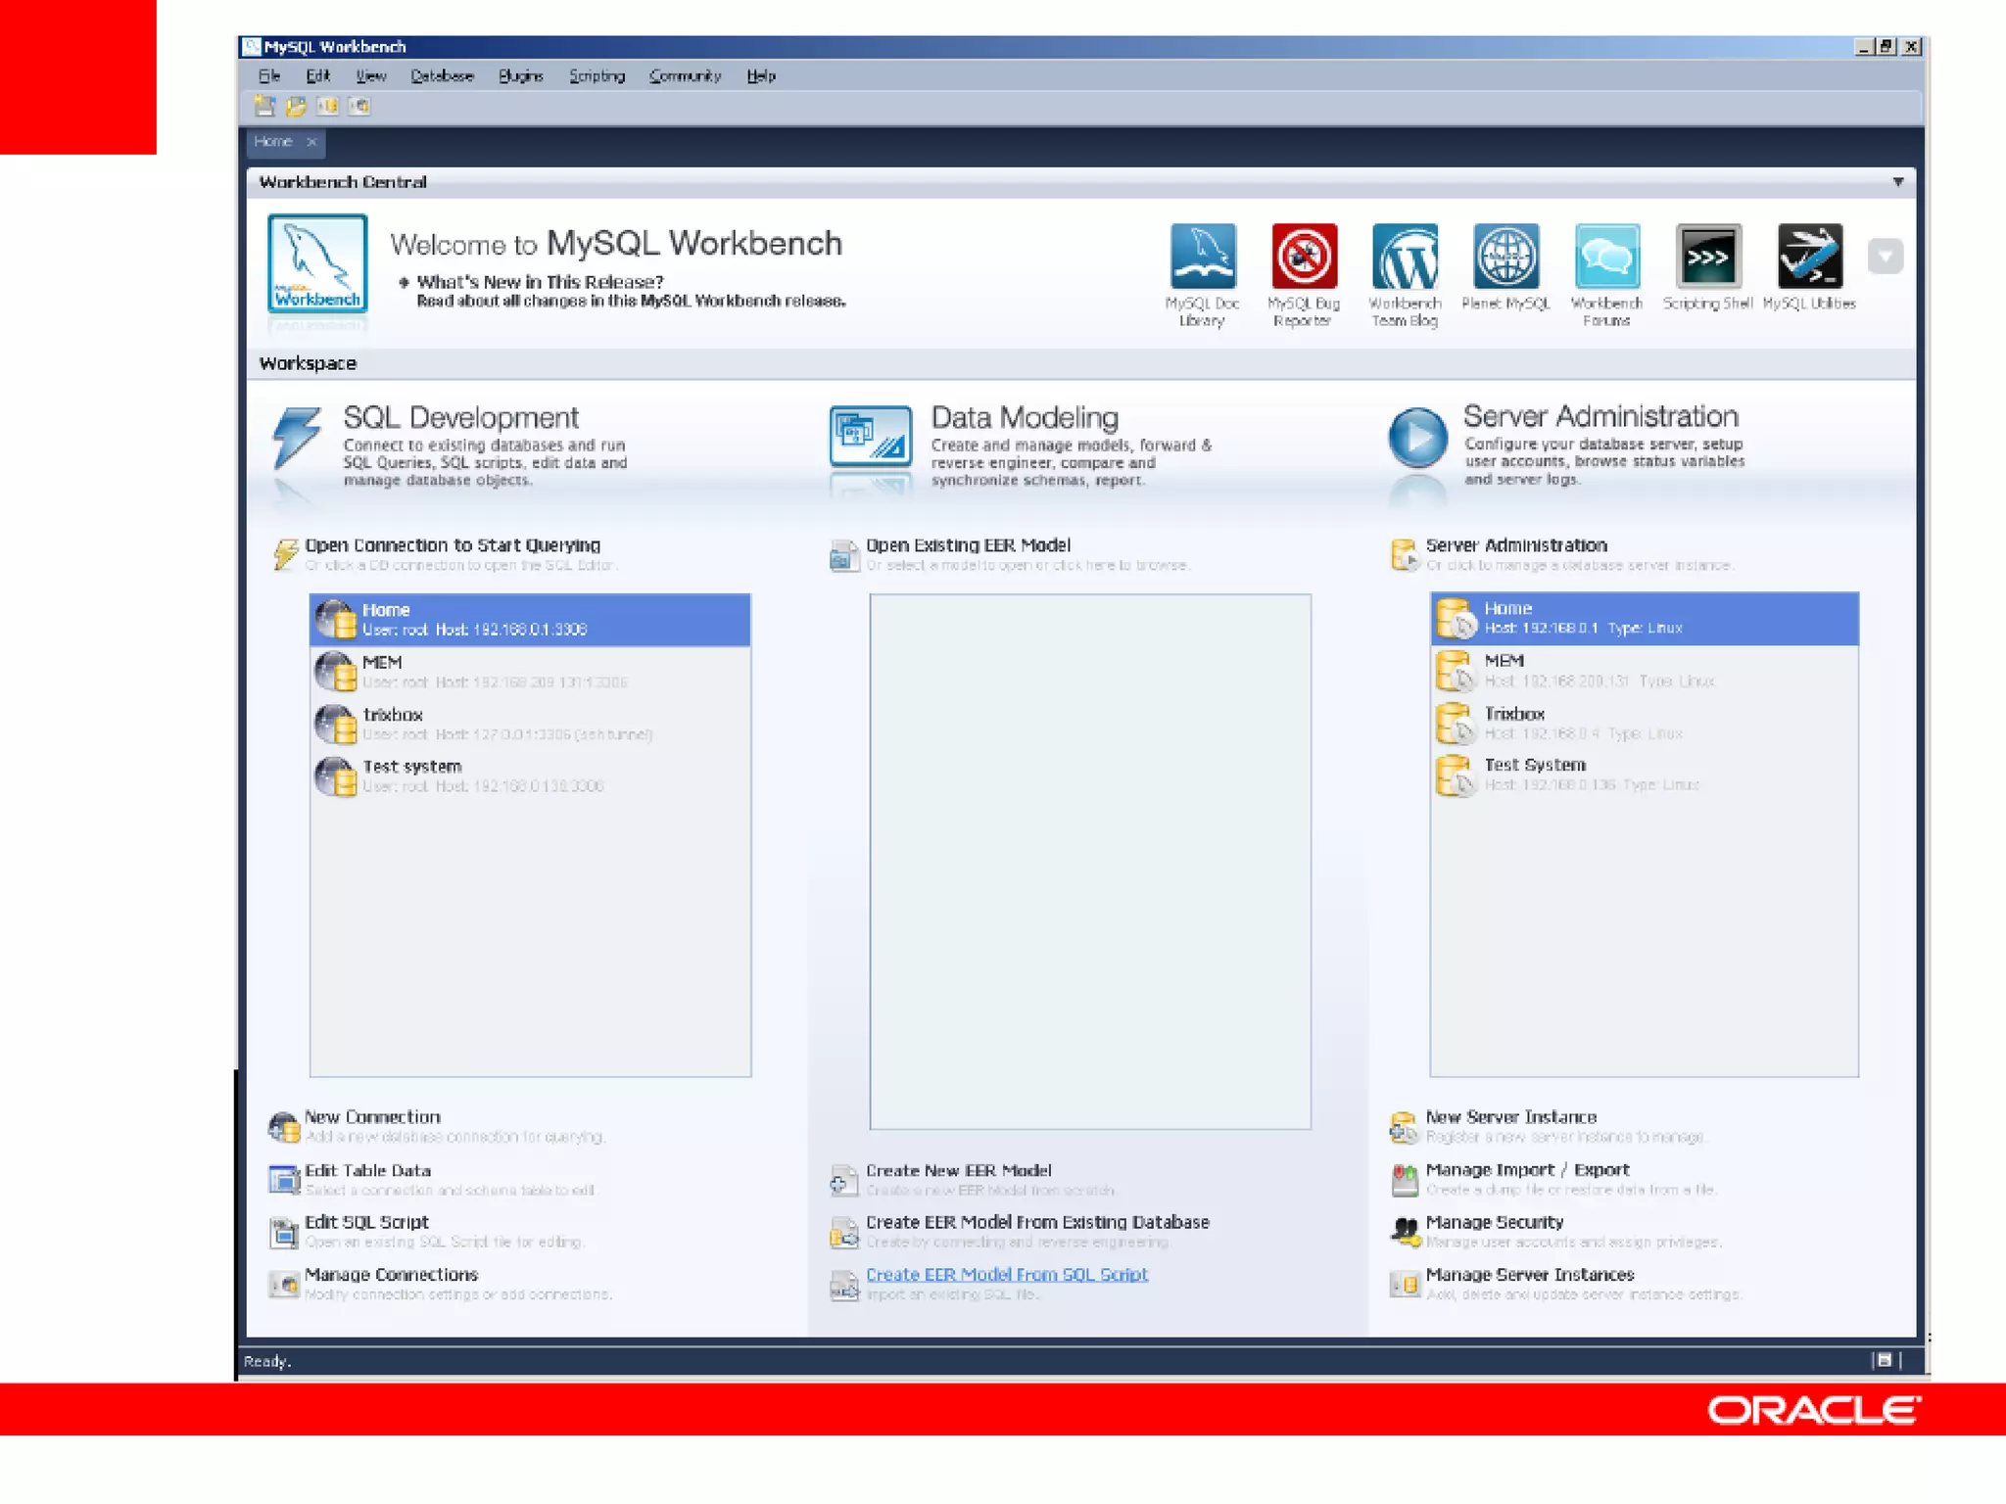Viewport: 2006px width, 1504px height.
Task: Click the Server Administration play icon
Action: point(1417,438)
